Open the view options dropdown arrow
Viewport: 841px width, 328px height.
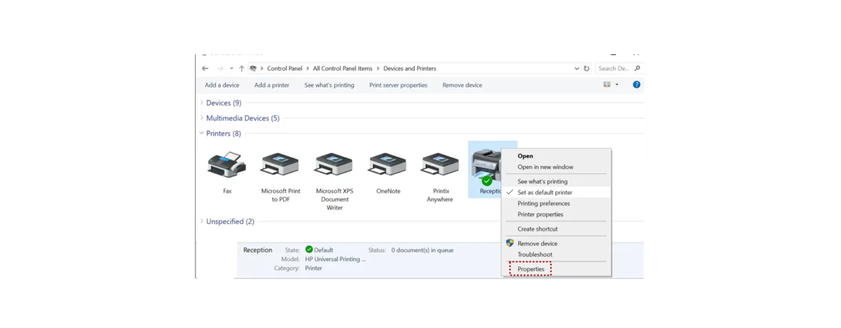click(x=617, y=85)
